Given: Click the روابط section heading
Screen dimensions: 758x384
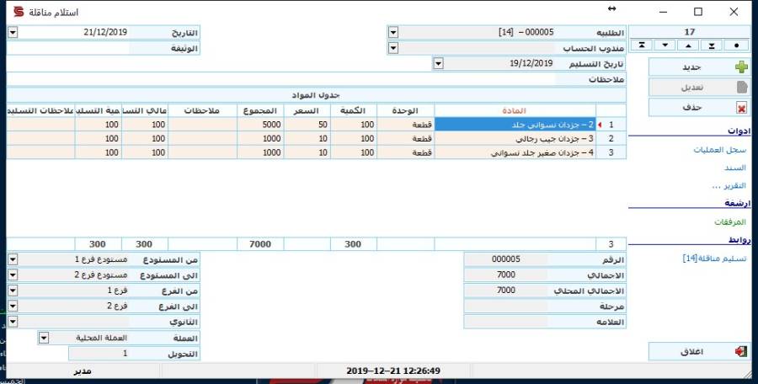Looking at the screenshot, I should click(x=739, y=240).
